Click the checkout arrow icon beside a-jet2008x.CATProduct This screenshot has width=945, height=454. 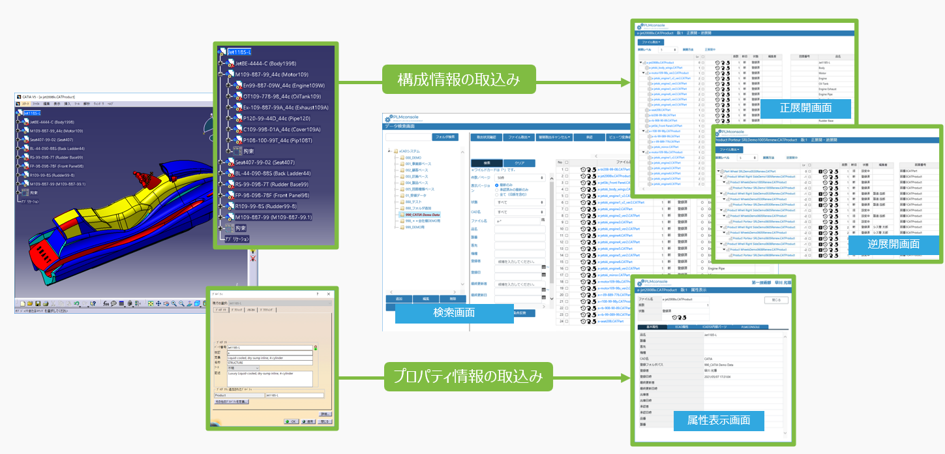pos(589,177)
